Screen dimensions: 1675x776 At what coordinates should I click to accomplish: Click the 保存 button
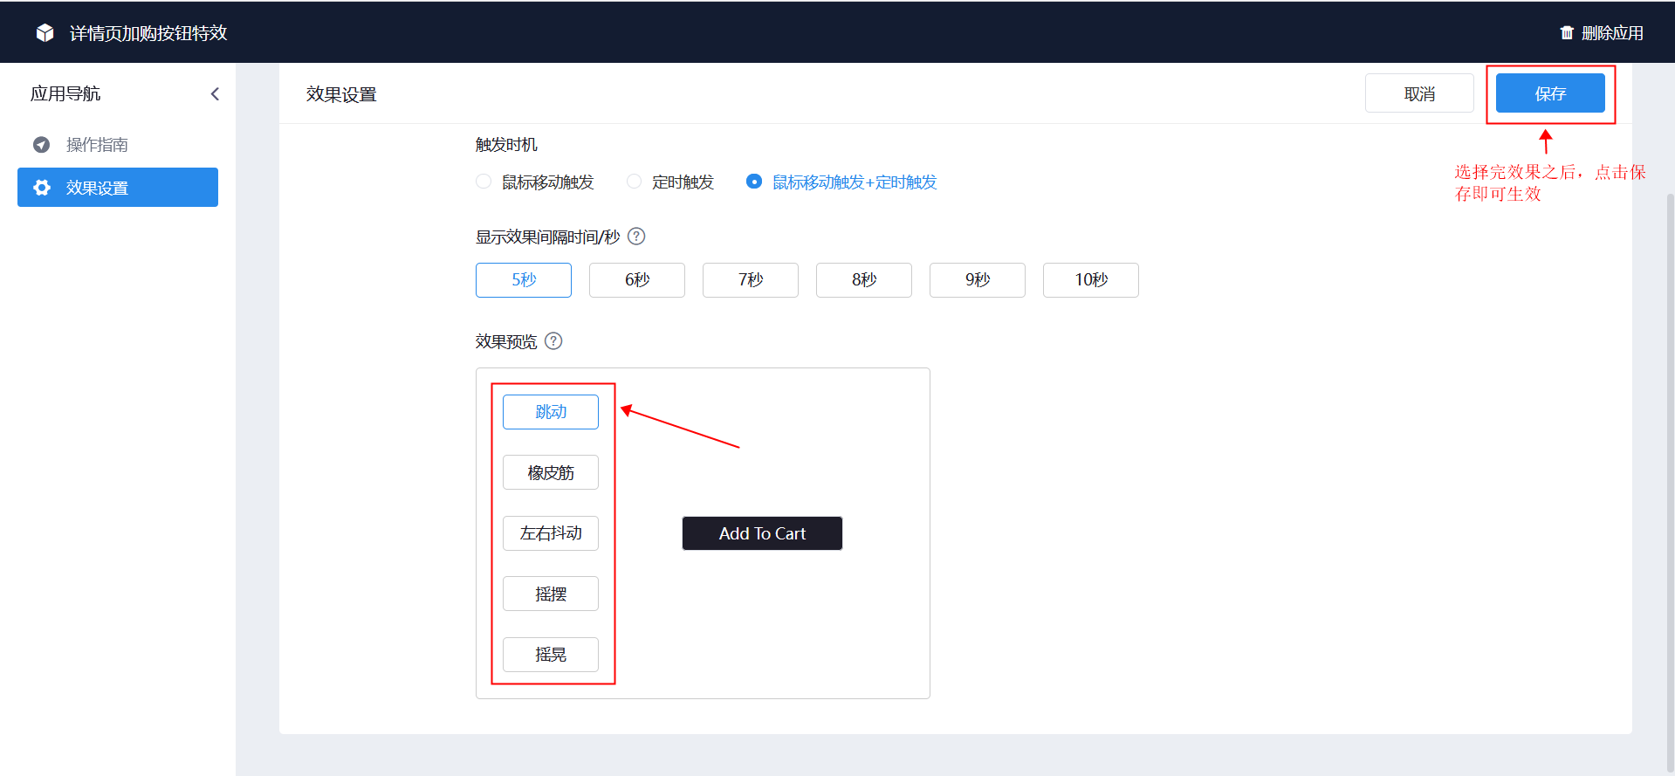coord(1550,93)
